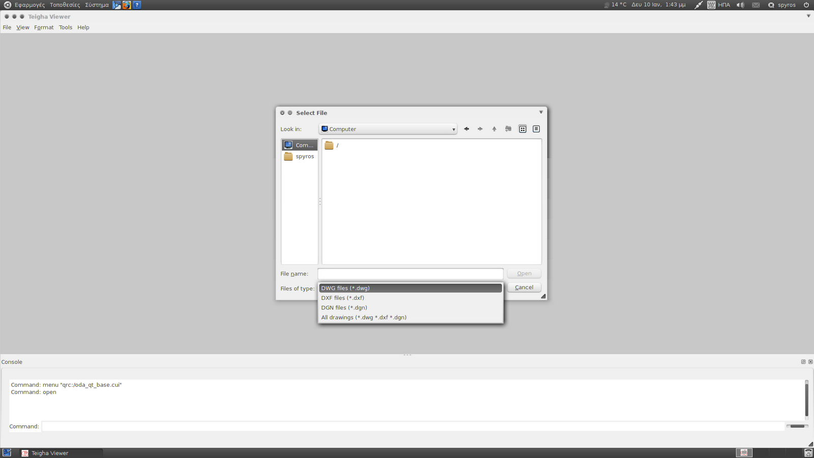Image resolution: width=814 pixels, height=458 pixels.
Task: Go back in the file browser history
Action: (x=466, y=129)
